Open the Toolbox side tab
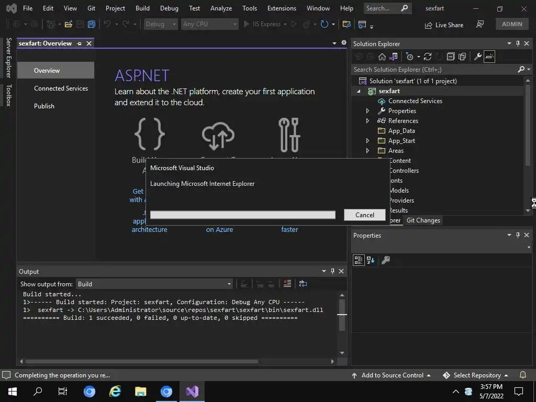Viewport: 536px width, 402px height. (x=8, y=95)
